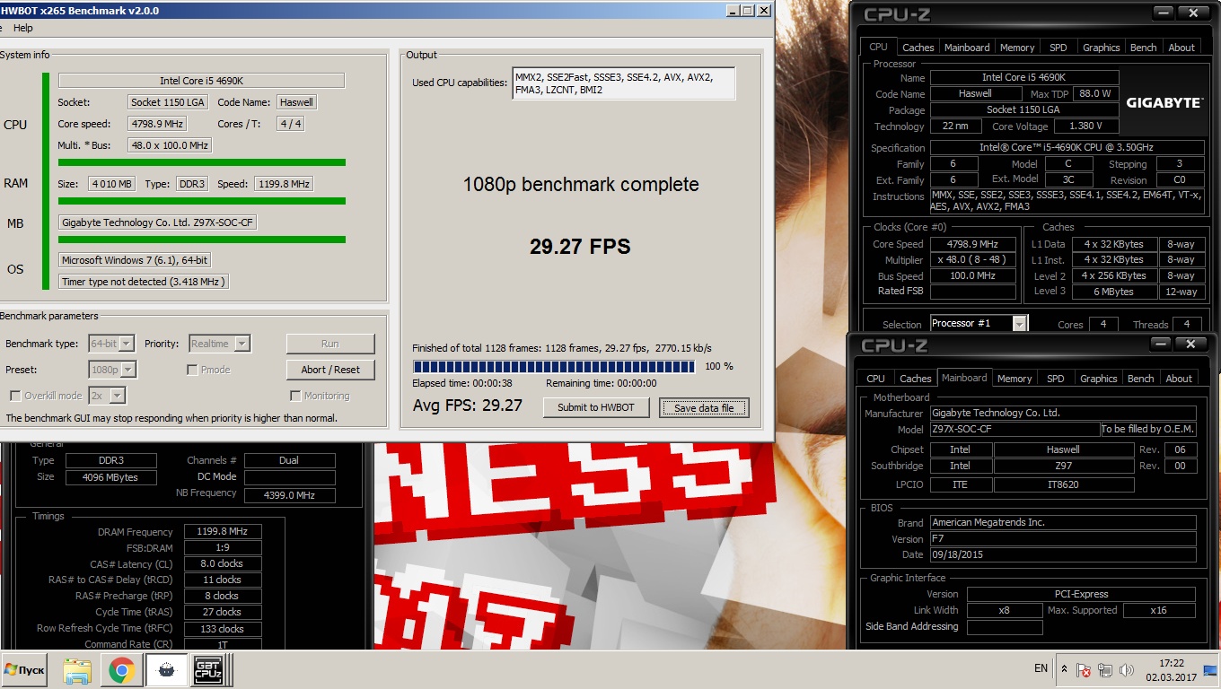This screenshot has width=1221, height=689.
Task: Click the Timer type not detected field
Action: [x=144, y=282]
